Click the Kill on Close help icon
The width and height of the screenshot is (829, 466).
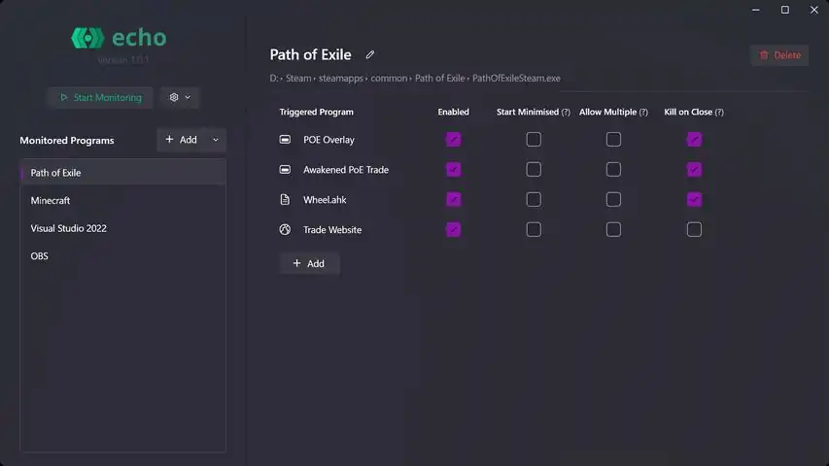coord(719,113)
